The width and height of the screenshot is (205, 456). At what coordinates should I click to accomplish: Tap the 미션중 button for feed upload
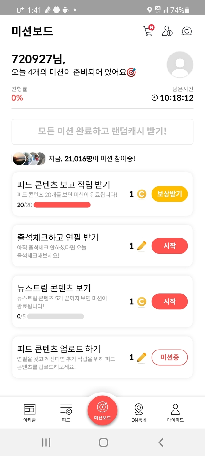(x=169, y=357)
